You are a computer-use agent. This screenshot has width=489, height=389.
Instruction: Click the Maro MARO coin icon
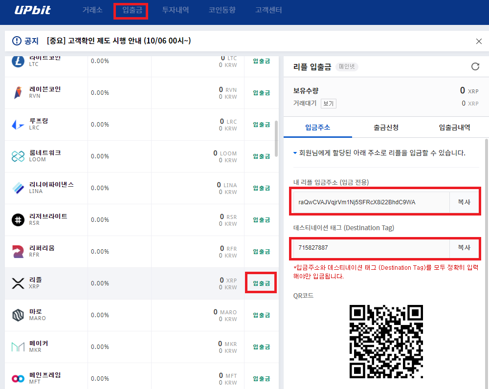tap(18, 315)
